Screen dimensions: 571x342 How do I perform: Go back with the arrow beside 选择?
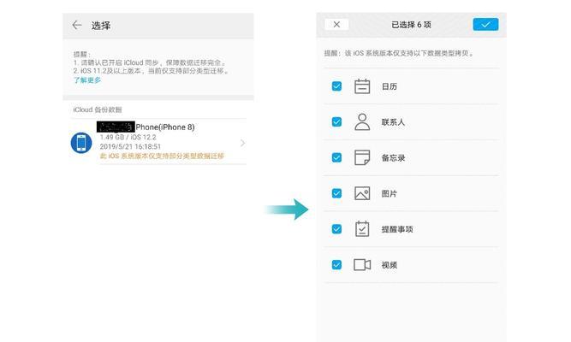pyautogui.click(x=77, y=25)
